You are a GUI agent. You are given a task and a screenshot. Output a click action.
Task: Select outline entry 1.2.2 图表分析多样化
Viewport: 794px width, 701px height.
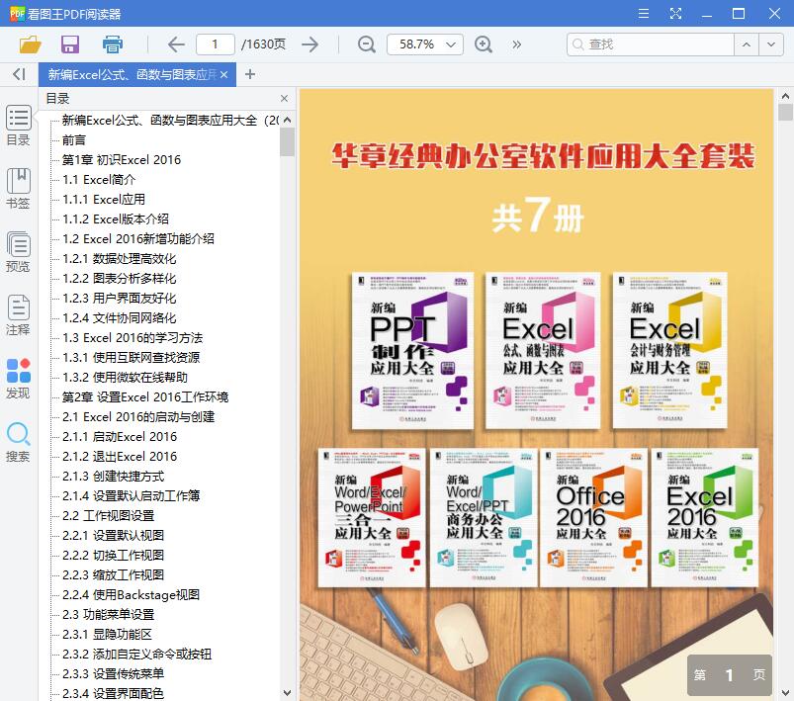[119, 278]
